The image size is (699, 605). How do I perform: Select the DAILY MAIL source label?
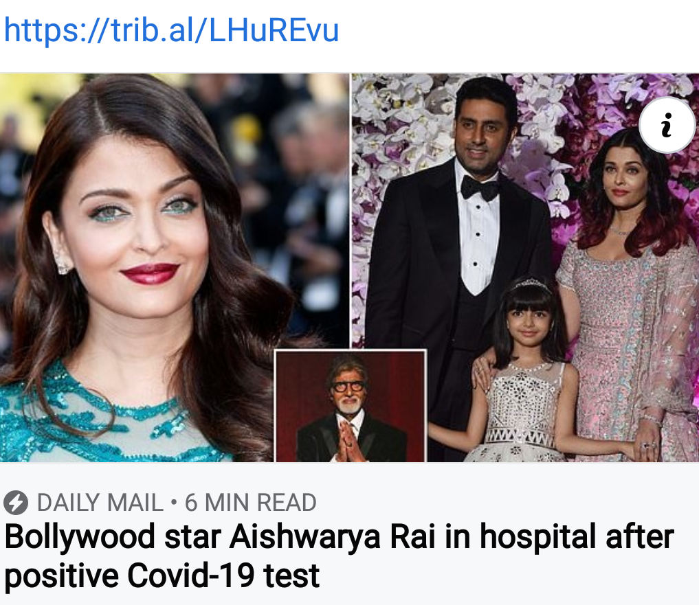pyautogui.click(x=100, y=503)
